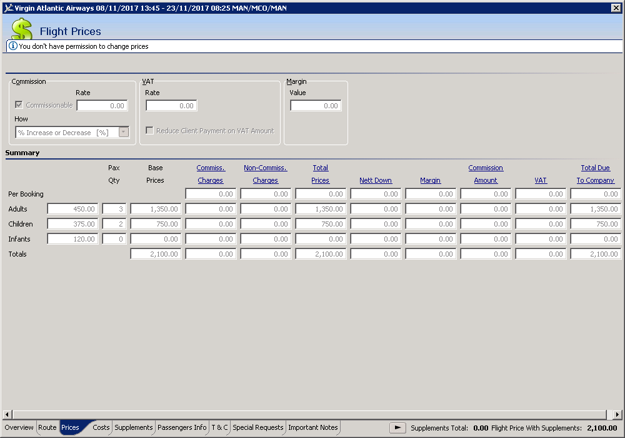Click the green dollar sign Flight Prices icon
The image size is (625, 438).
click(22, 29)
